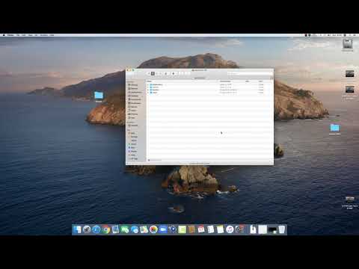
Task: Select the upper screenshot thumbnail on desktop
Action: coord(349,74)
